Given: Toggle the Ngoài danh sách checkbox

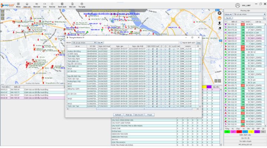Looking at the screenshot, I should 181,43.
